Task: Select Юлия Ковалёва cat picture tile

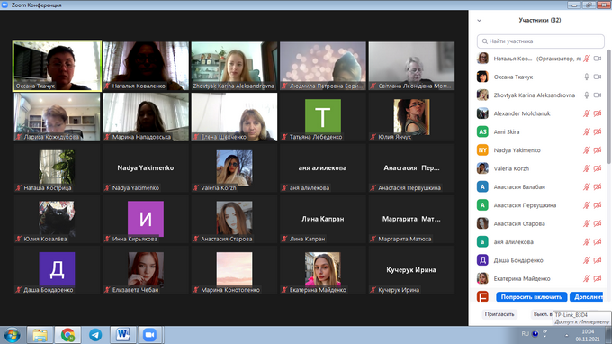Action: tap(57, 219)
